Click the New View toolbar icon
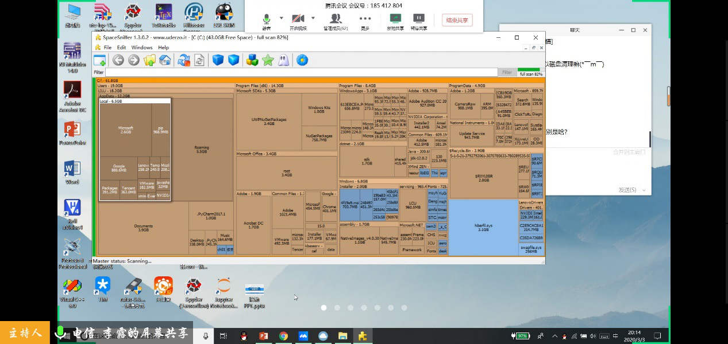Screen dimensions: 728x344 coord(100,60)
